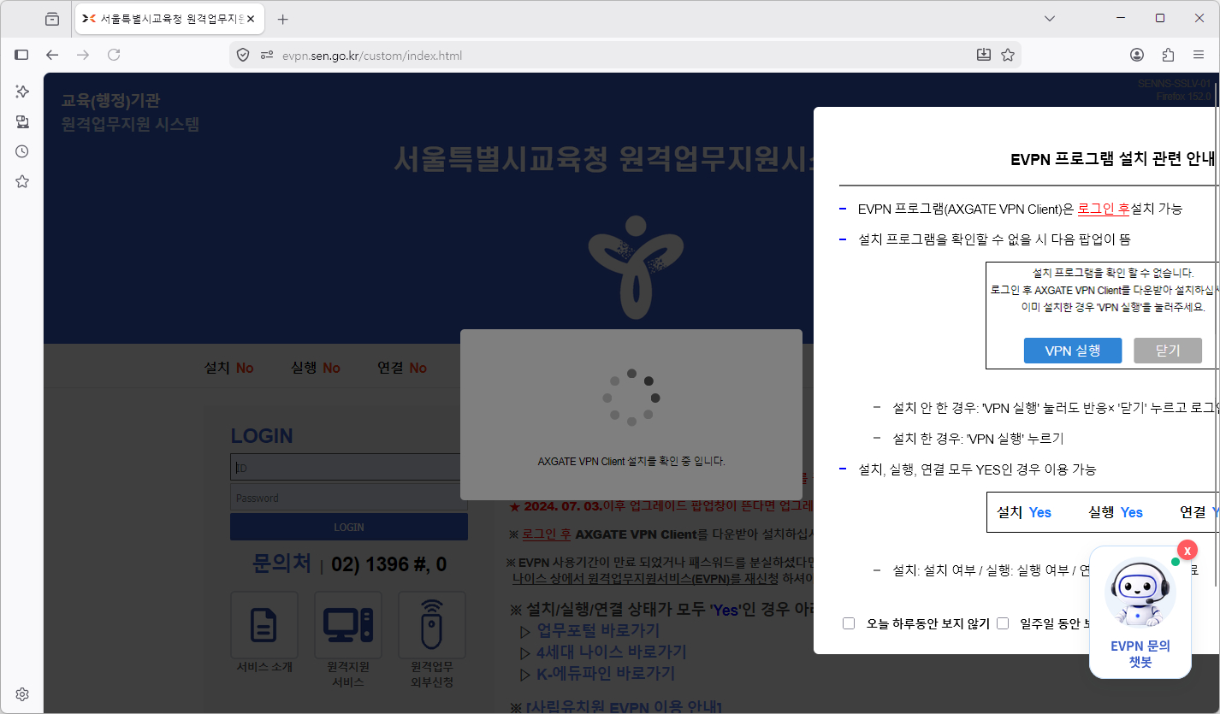Screen dimensions: 1220x714
Task: Close the EVPN chatbot widget with red x
Action: 1187,551
